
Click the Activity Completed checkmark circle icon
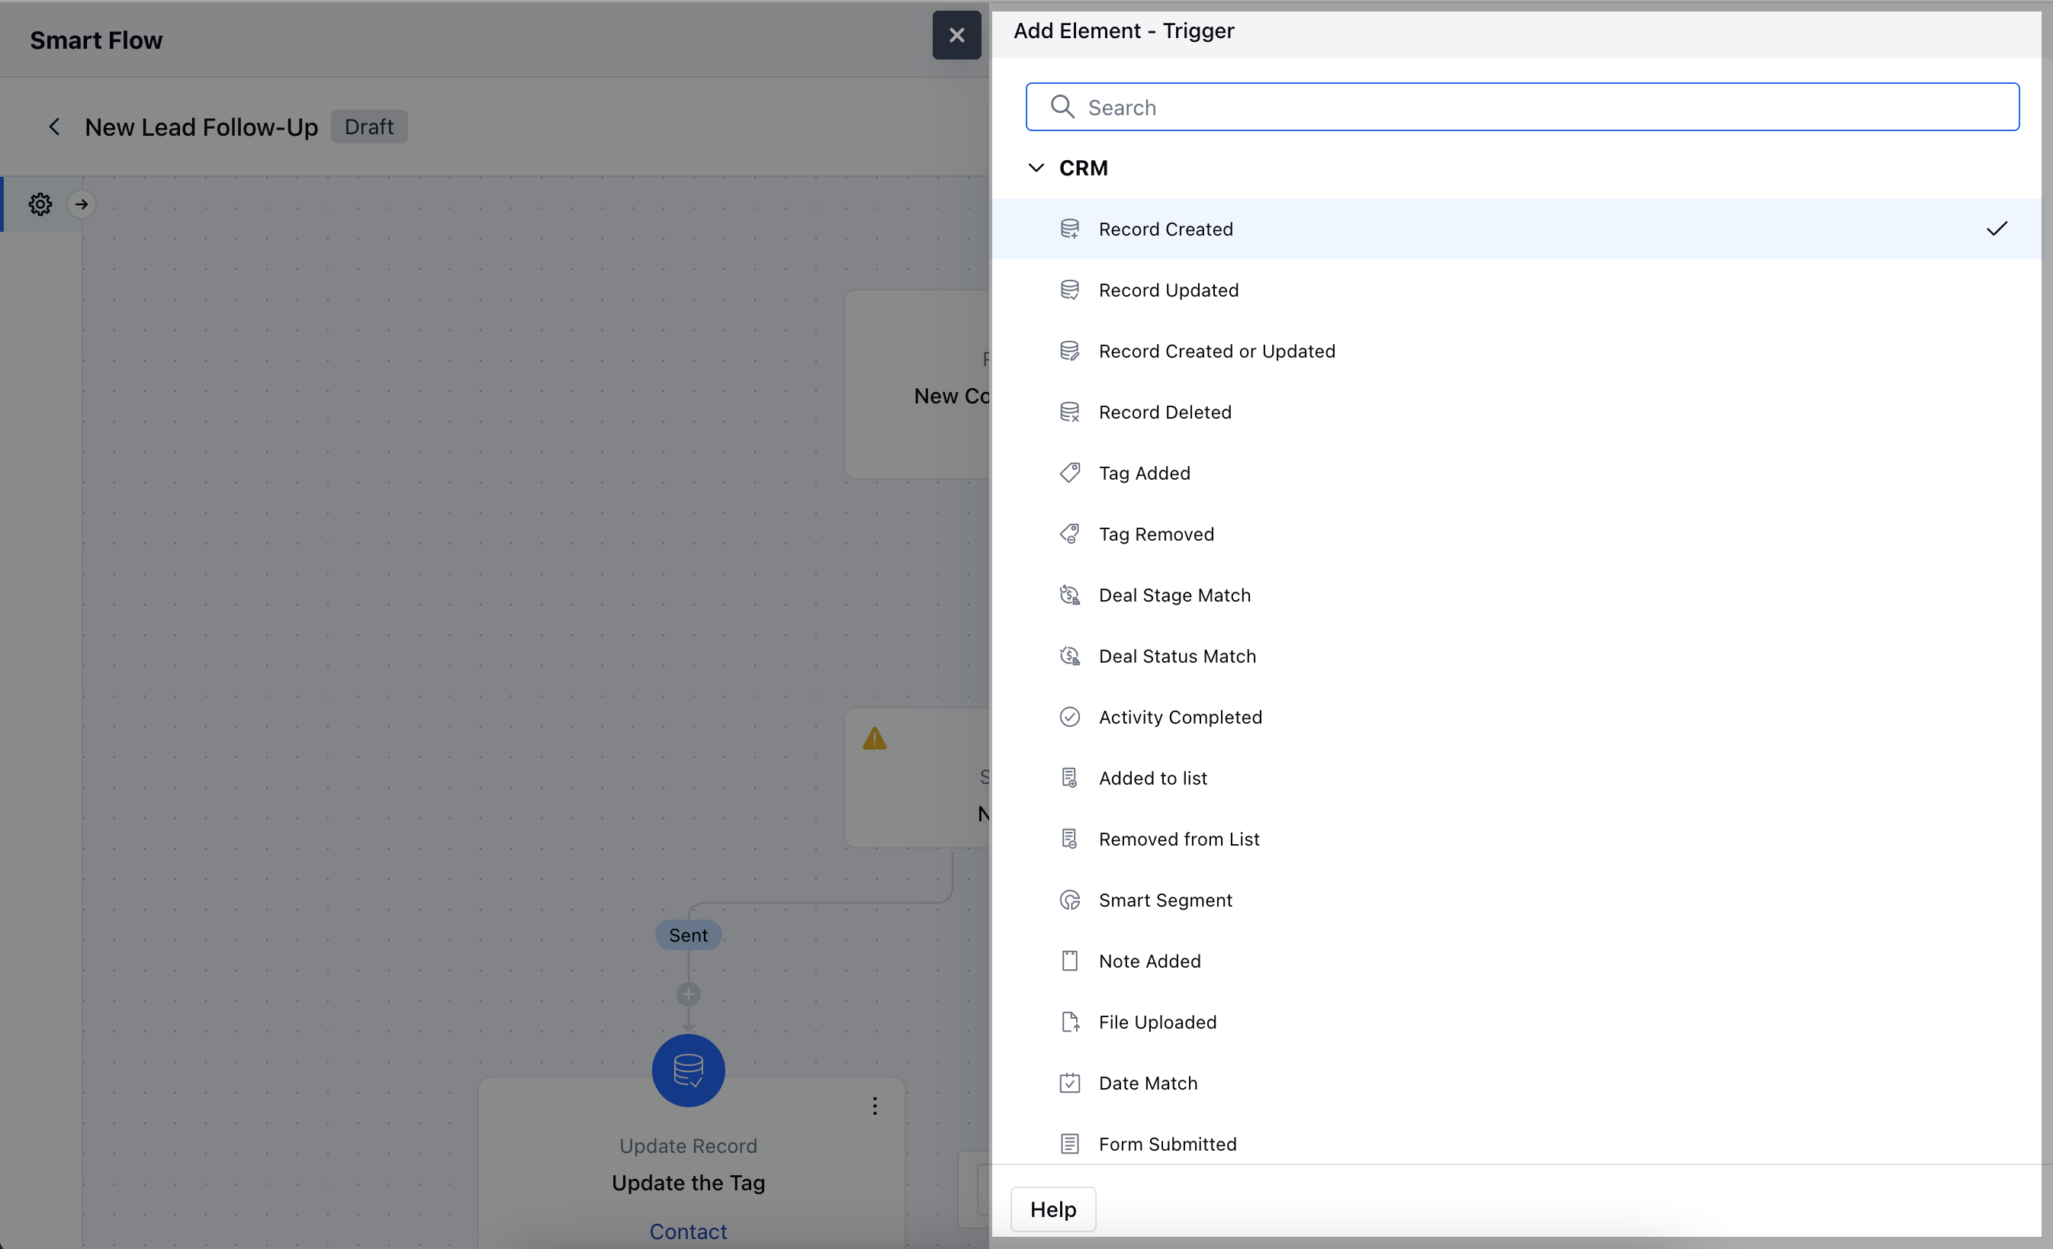point(1070,717)
